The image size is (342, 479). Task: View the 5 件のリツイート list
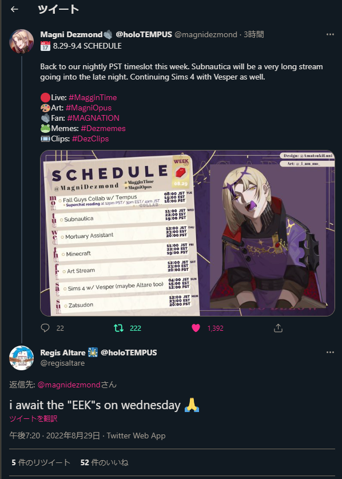click(x=41, y=462)
